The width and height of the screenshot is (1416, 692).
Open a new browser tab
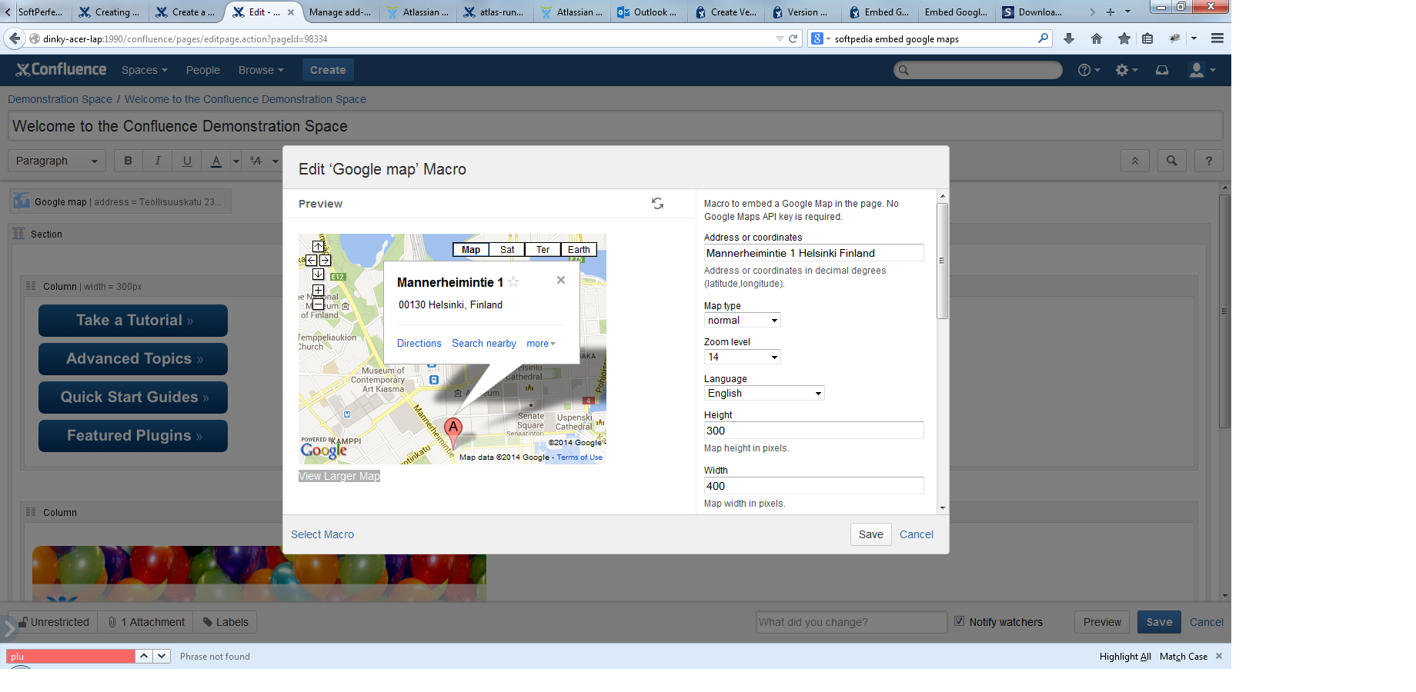(1110, 12)
